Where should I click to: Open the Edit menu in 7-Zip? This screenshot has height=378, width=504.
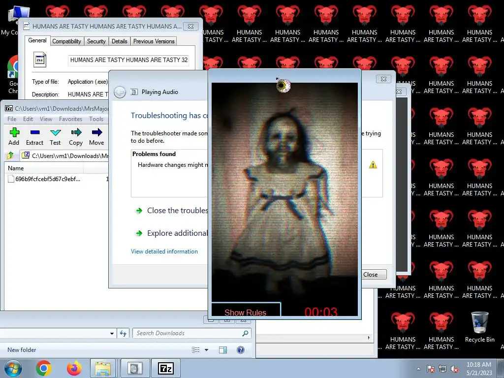28,119
